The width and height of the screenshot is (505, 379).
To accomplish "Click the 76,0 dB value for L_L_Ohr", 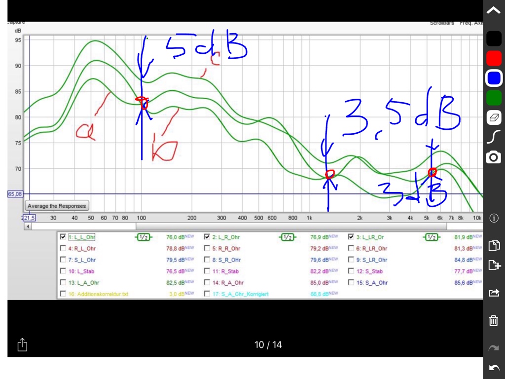I will pos(175,237).
